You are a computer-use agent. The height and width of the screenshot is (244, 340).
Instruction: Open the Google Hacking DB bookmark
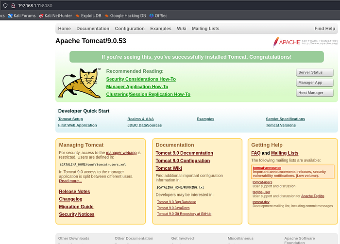point(124,16)
